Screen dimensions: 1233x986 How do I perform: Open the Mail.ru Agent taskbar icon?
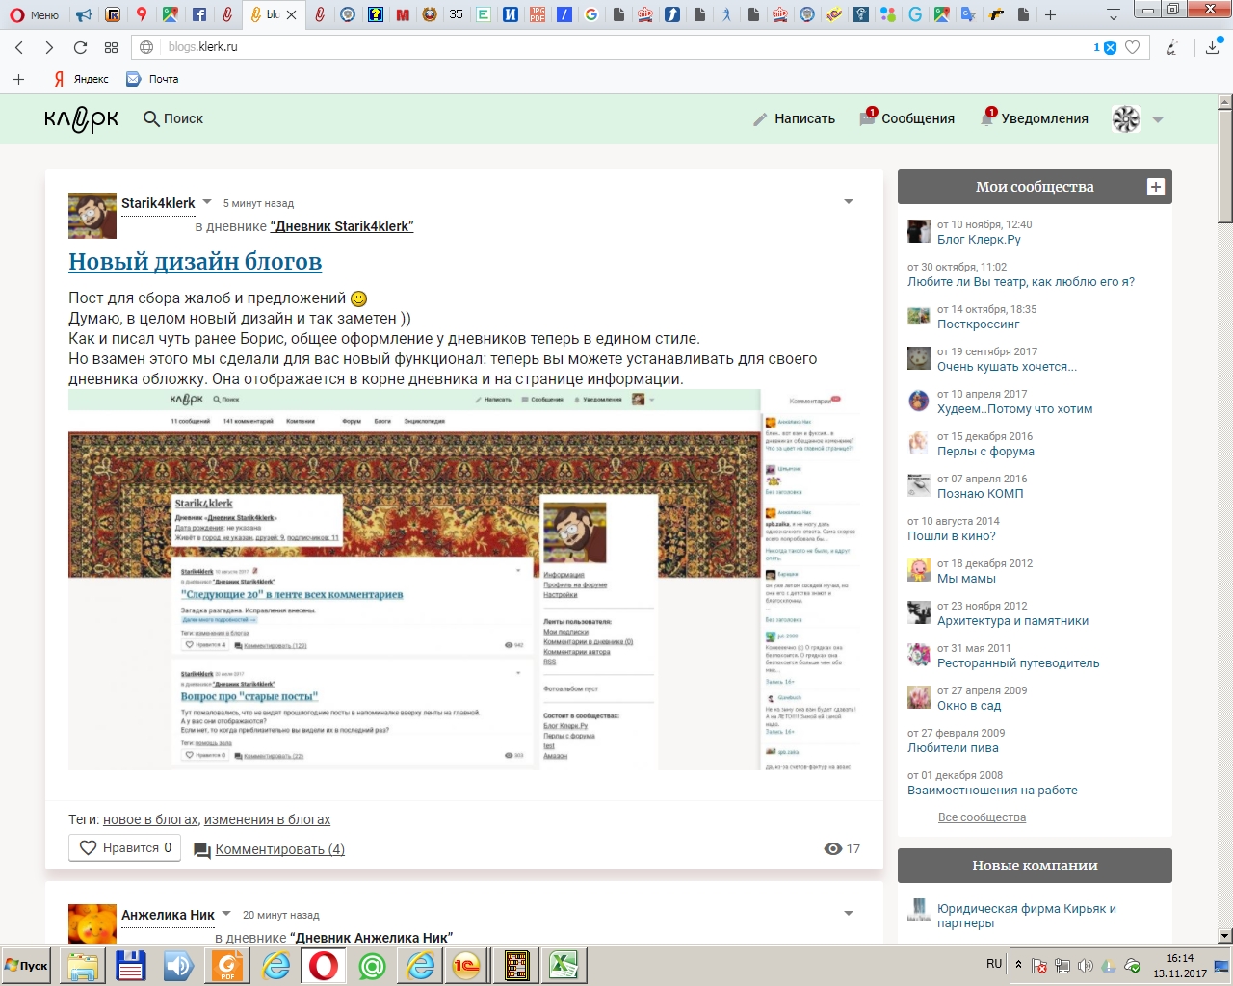pyautogui.click(x=372, y=966)
